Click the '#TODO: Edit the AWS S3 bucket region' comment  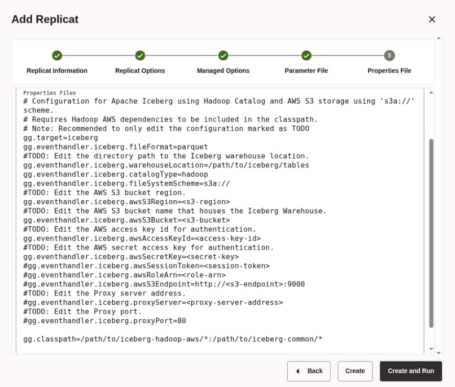105,192
